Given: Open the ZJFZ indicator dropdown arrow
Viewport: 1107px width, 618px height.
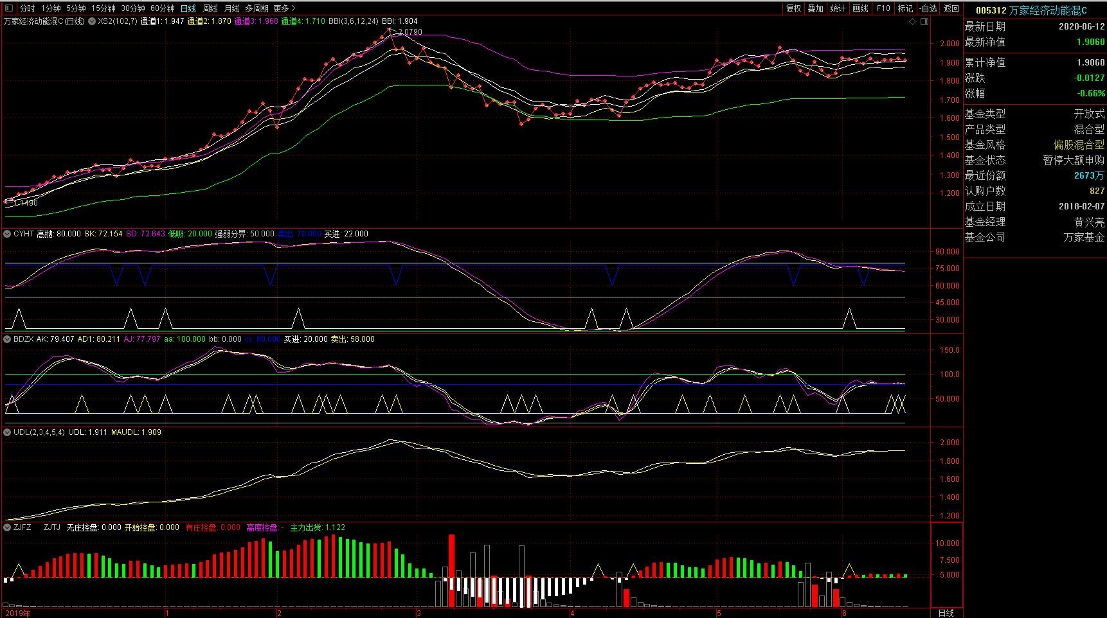Looking at the screenshot, I should click(x=8, y=527).
